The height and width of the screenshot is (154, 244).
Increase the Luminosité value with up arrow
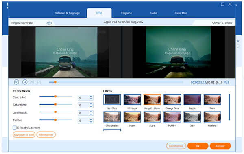pos(91,112)
